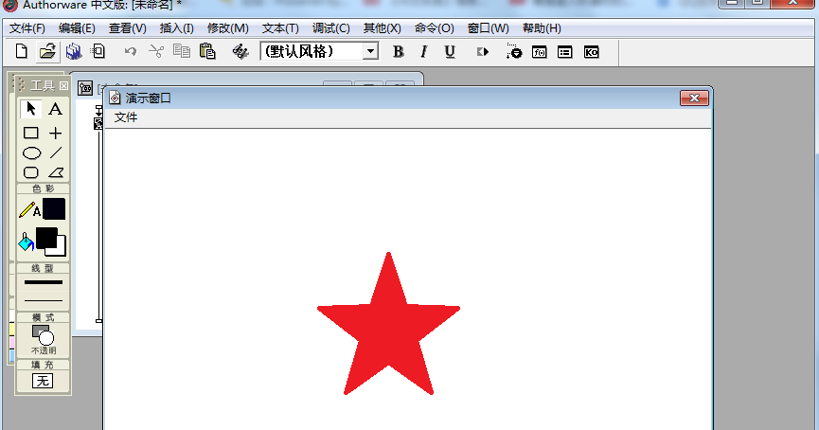Select the Pointer arrow tool
This screenshot has height=430, width=819.
pyautogui.click(x=31, y=109)
